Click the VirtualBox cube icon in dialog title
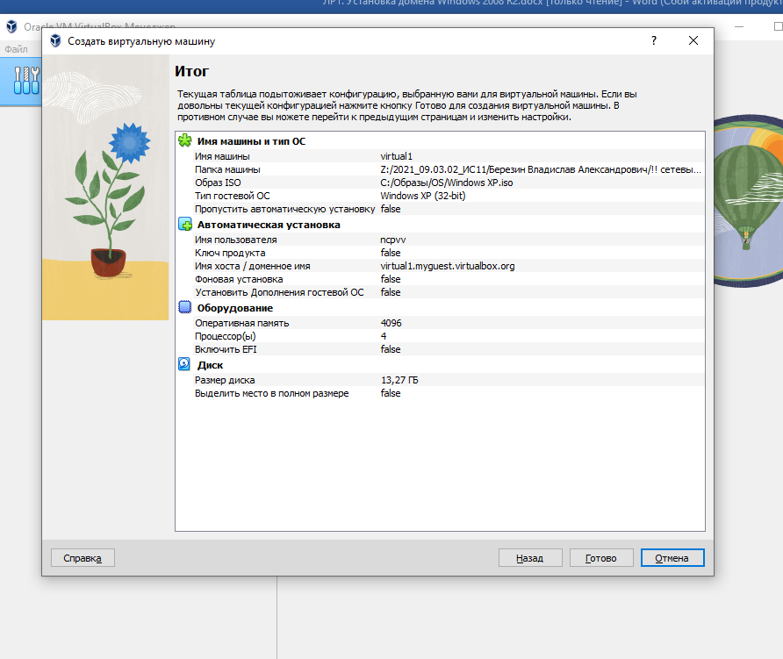 tap(55, 41)
